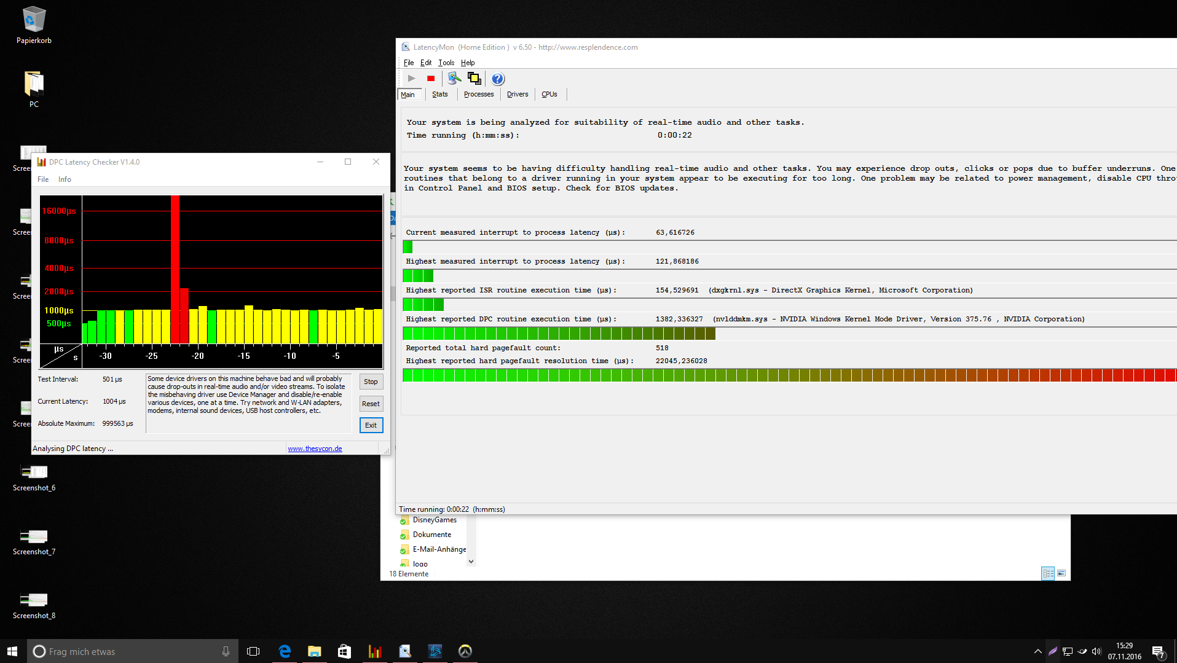Open the Windows Start menu
The height and width of the screenshot is (663, 1177).
coord(12,651)
